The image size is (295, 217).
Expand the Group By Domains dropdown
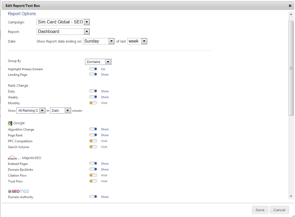click(98, 62)
